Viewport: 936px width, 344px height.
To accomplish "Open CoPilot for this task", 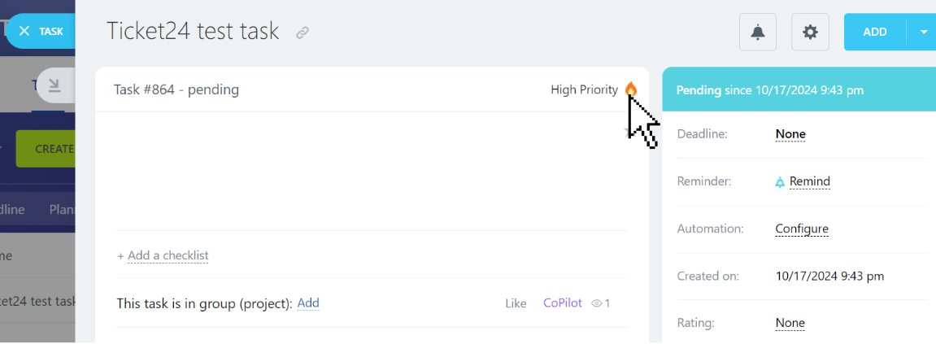I will 562,303.
